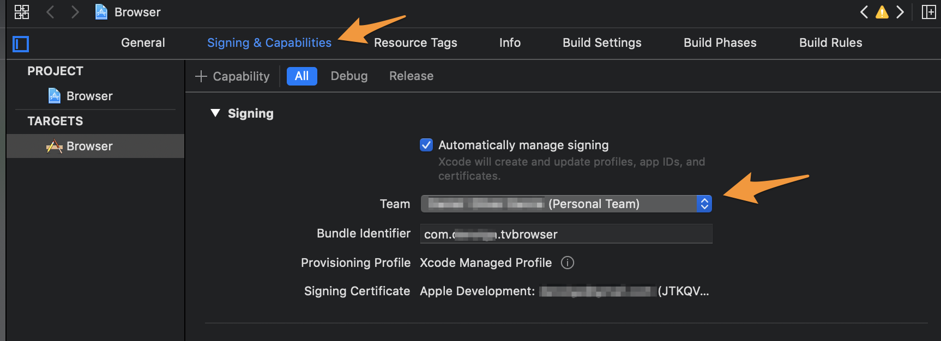Filter by Debug configuration
Image resolution: width=941 pixels, height=341 pixels.
(349, 76)
